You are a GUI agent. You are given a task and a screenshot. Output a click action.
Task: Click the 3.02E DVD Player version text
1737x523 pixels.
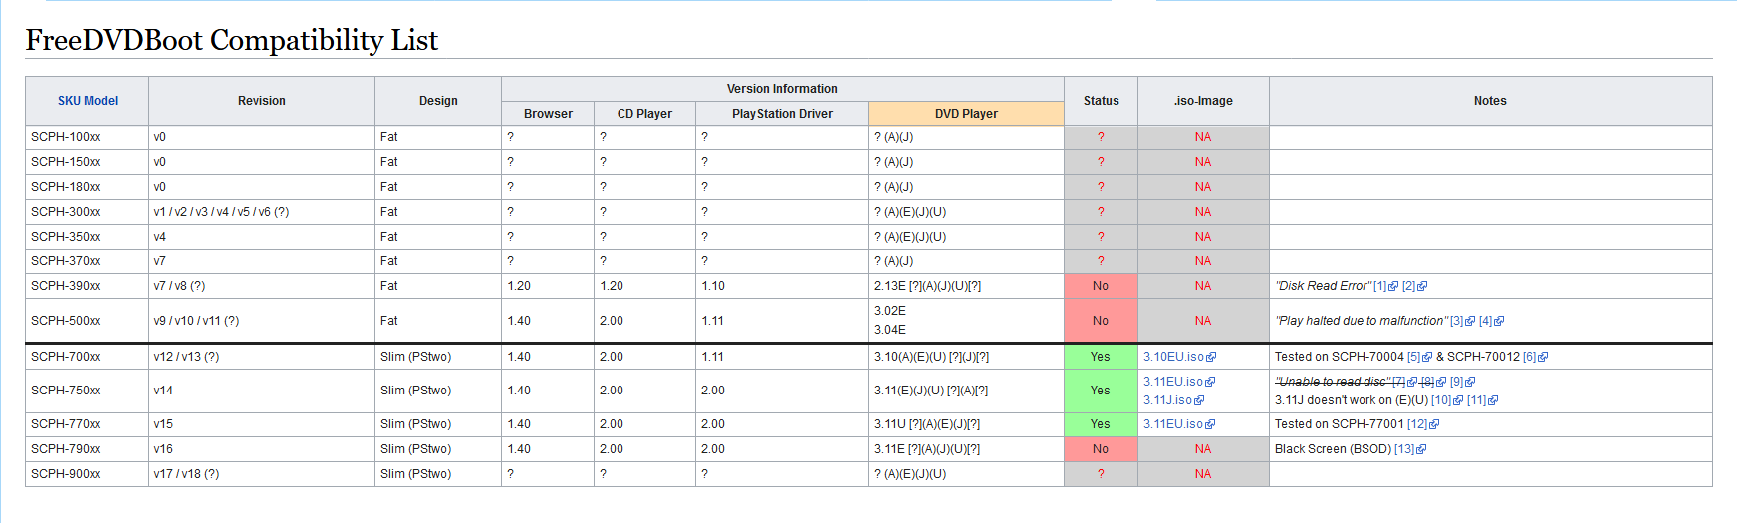(890, 311)
